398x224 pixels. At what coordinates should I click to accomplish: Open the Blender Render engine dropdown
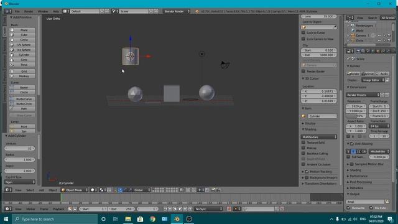[177, 11]
